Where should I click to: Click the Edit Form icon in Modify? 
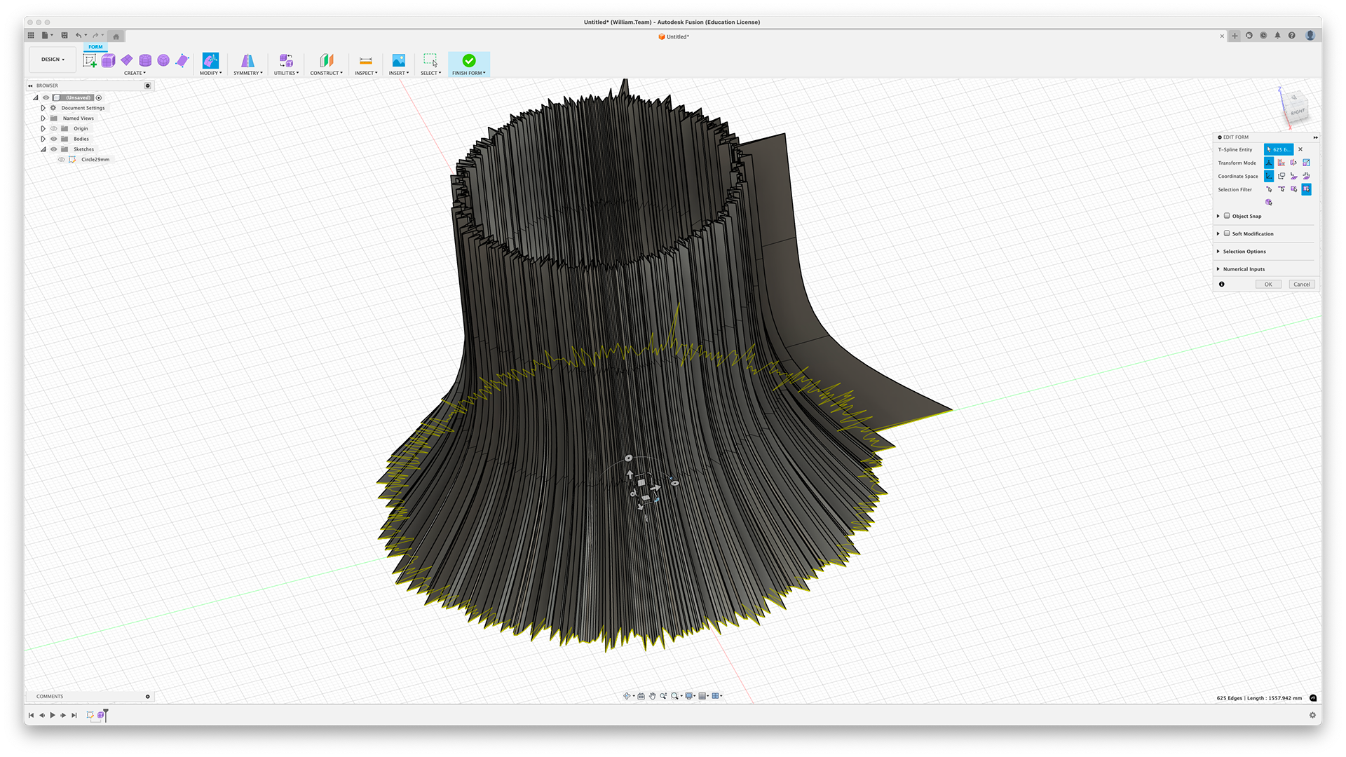coord(210,60)
